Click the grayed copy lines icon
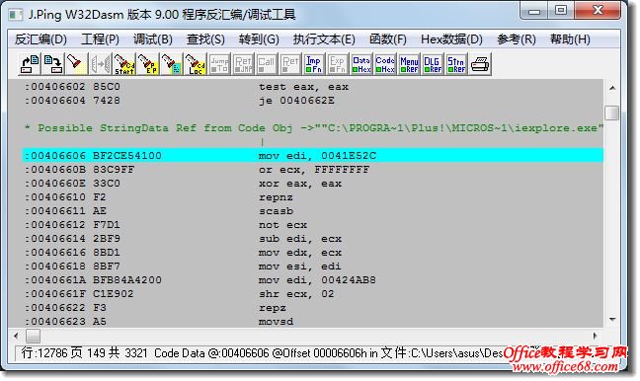640x381 pixels. [101, 64]
